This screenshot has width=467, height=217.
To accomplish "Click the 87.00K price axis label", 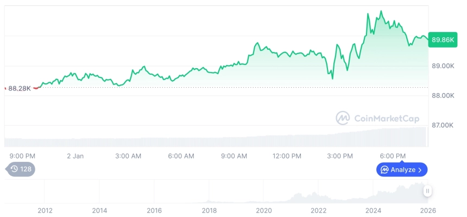I will click(x=441, y=125).
